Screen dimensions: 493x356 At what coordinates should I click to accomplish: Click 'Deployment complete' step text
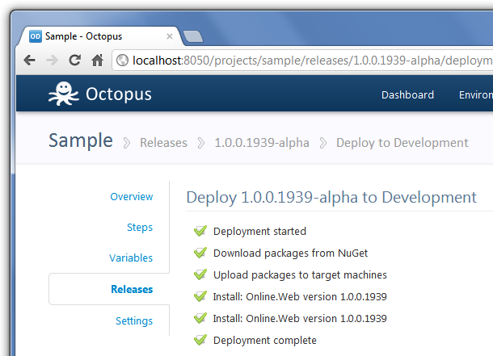[x=265, y=341]
